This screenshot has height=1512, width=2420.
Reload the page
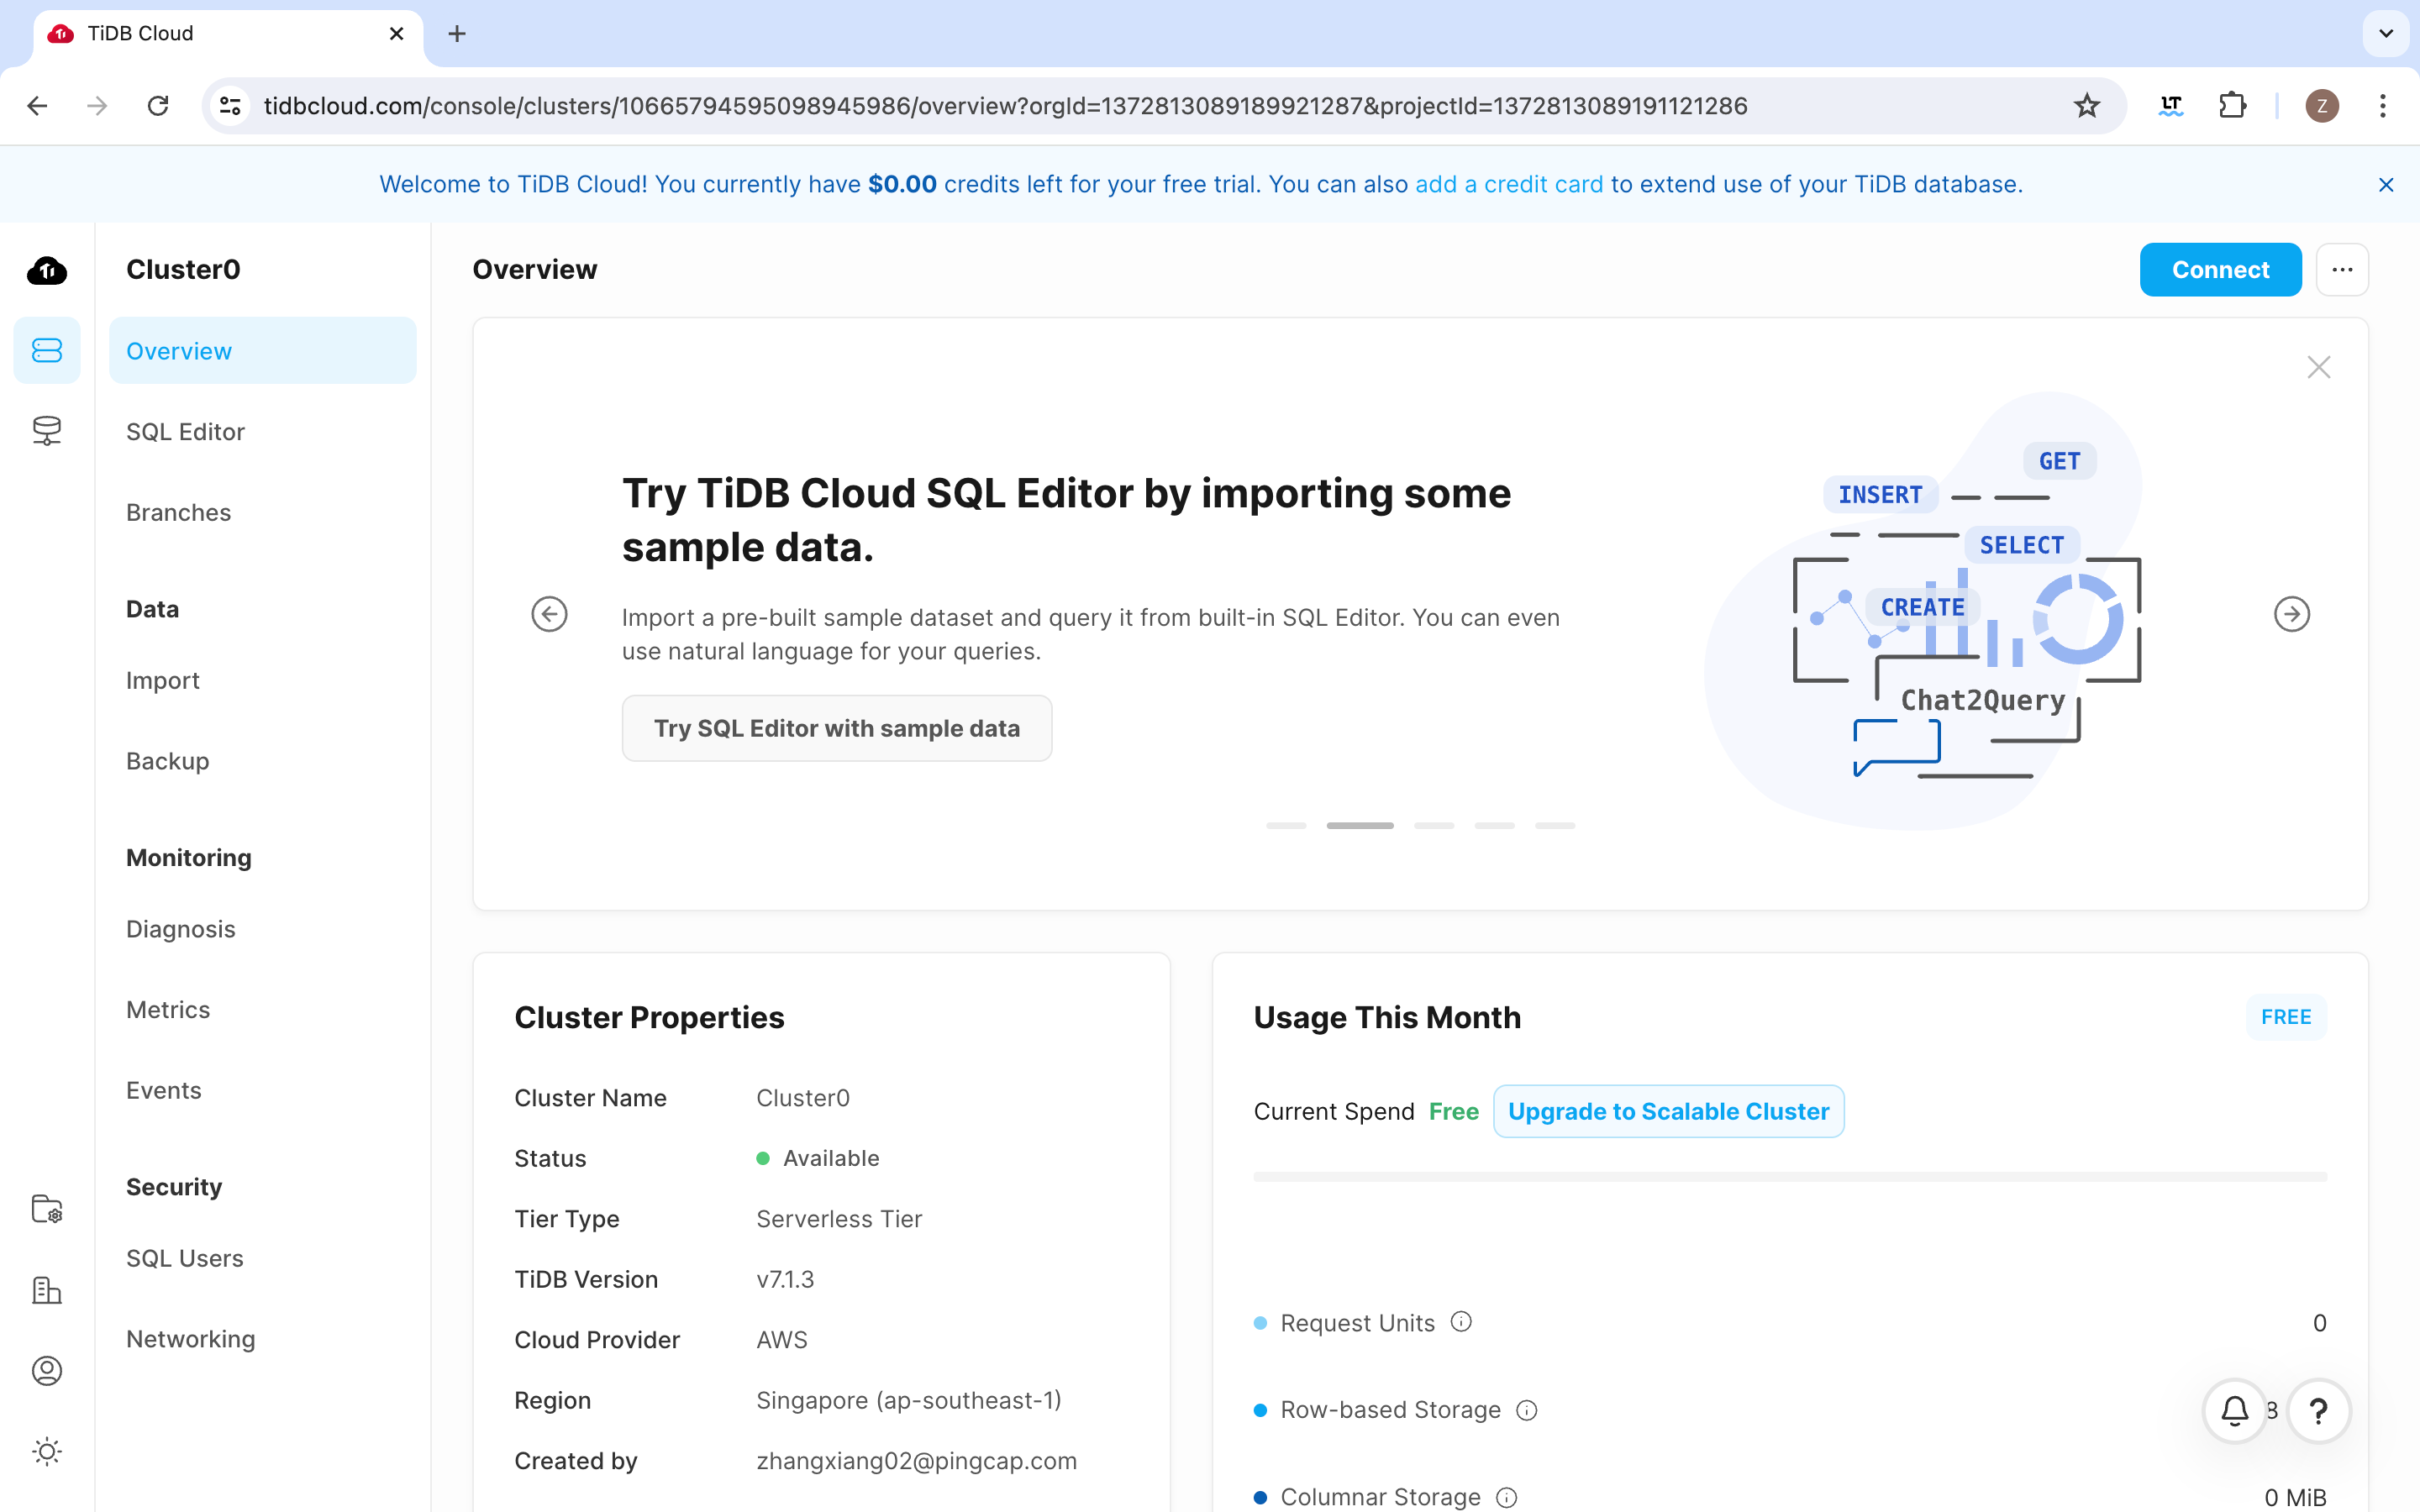158,106
